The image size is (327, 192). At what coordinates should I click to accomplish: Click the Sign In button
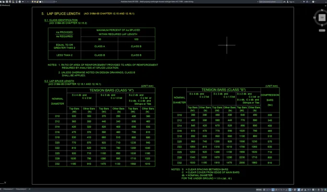point(291,1)
